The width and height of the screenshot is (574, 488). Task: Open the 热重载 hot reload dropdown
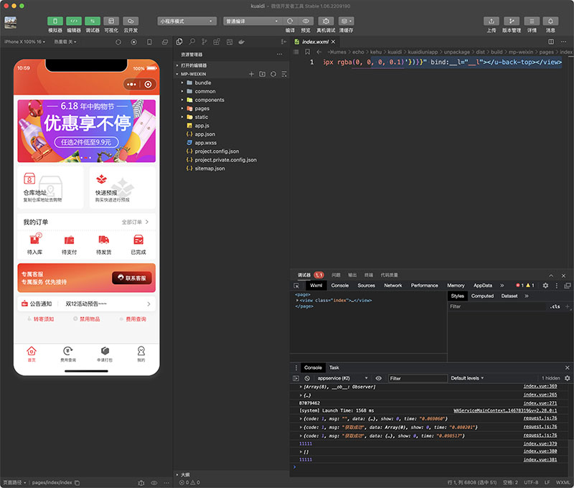[65, 42]
